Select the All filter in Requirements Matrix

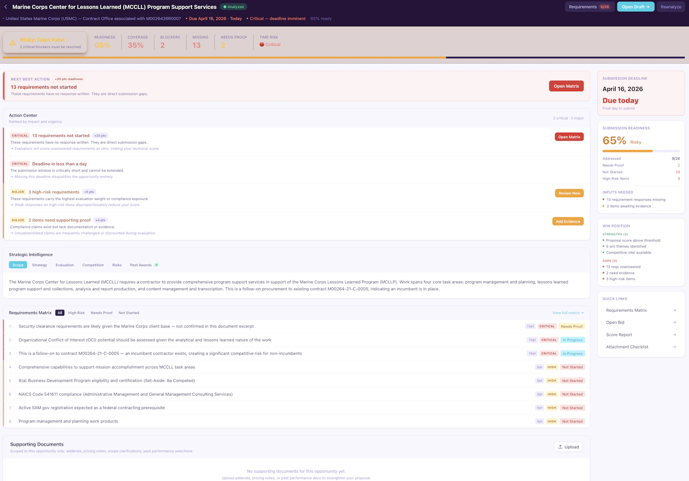[x=60, y=313]
